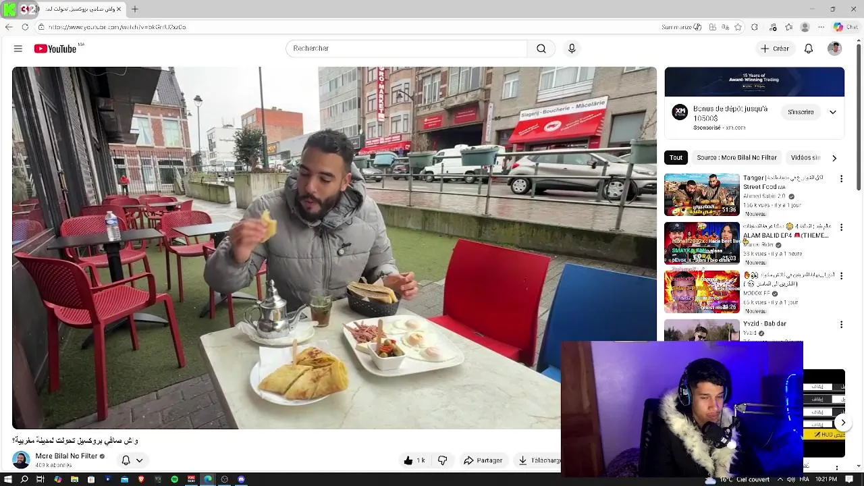This screenshot has width=864, height=486.
Task: Open more options for ALAM BALID EP4 video
Action: (841, 227)
